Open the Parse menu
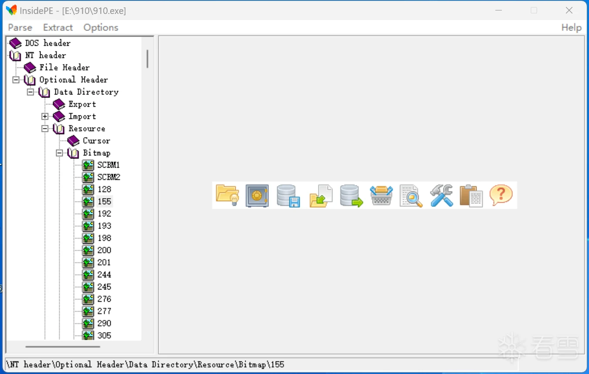The width and height of the screenshot is (589, 374). [20, 27]
